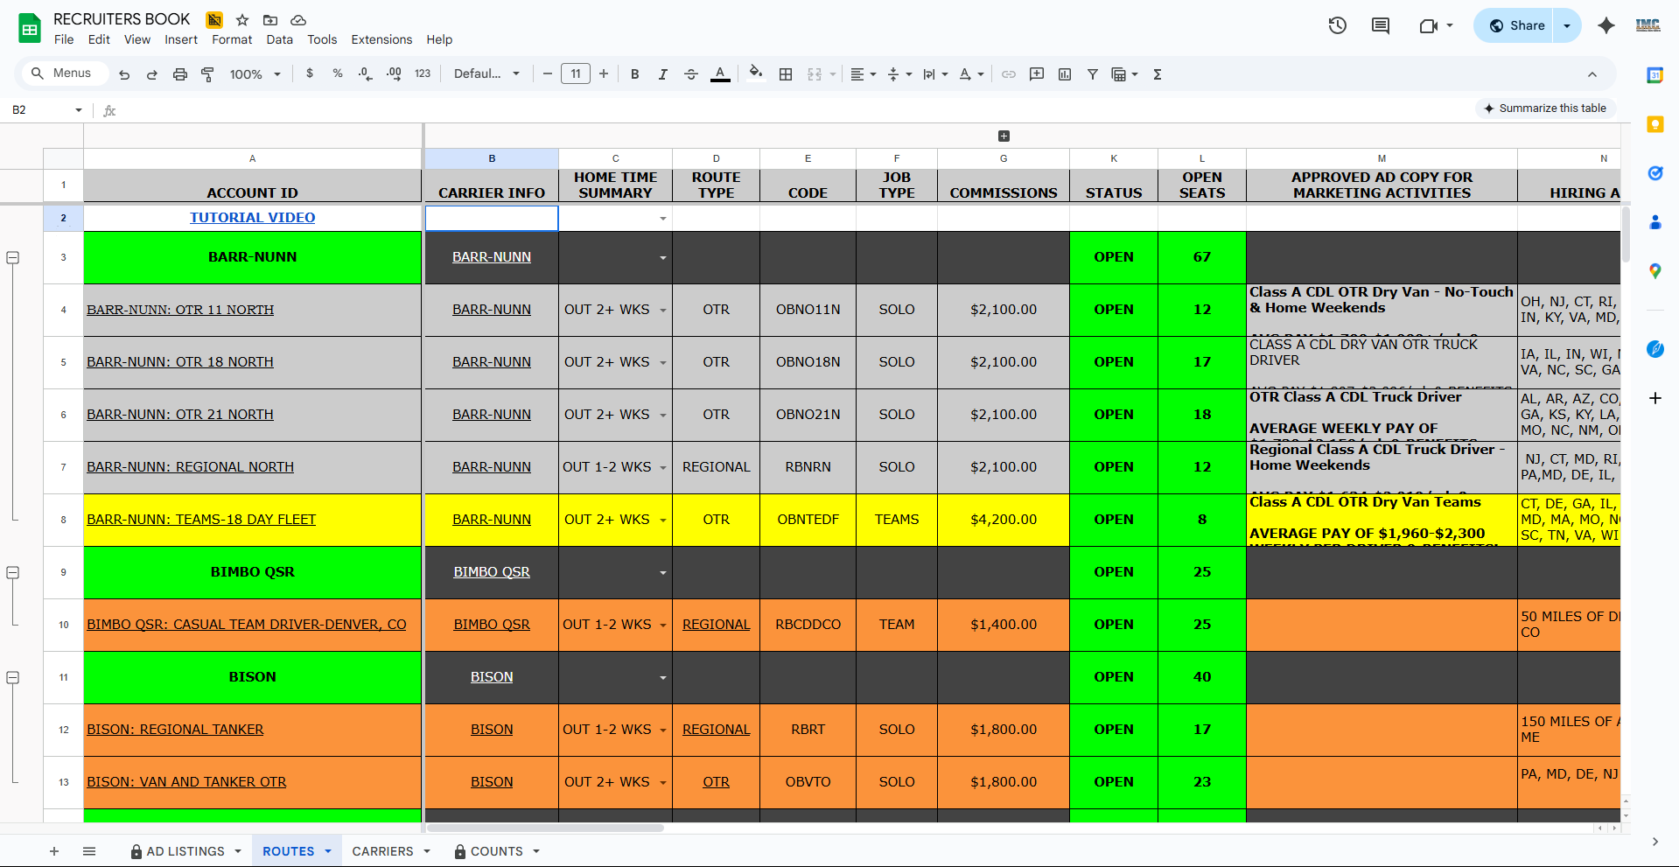The width and height of the screenshot is (1679, 867).
Task: Open the zoom level dropdown
Action: tap(255, 74)
